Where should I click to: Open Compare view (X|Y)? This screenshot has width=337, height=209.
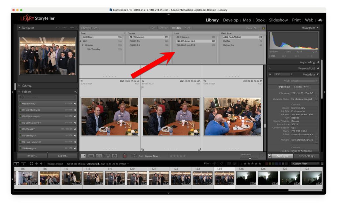point(99,156)
